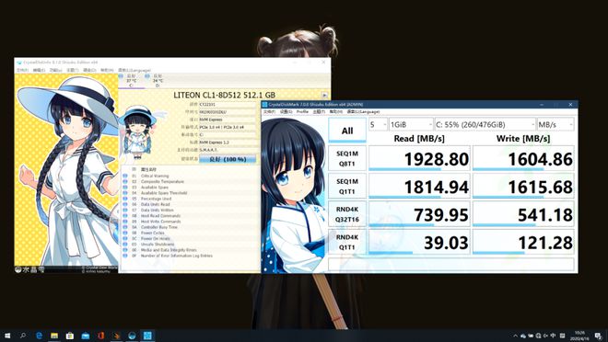Open the test count dropdown showing 5

pos(378,125)
